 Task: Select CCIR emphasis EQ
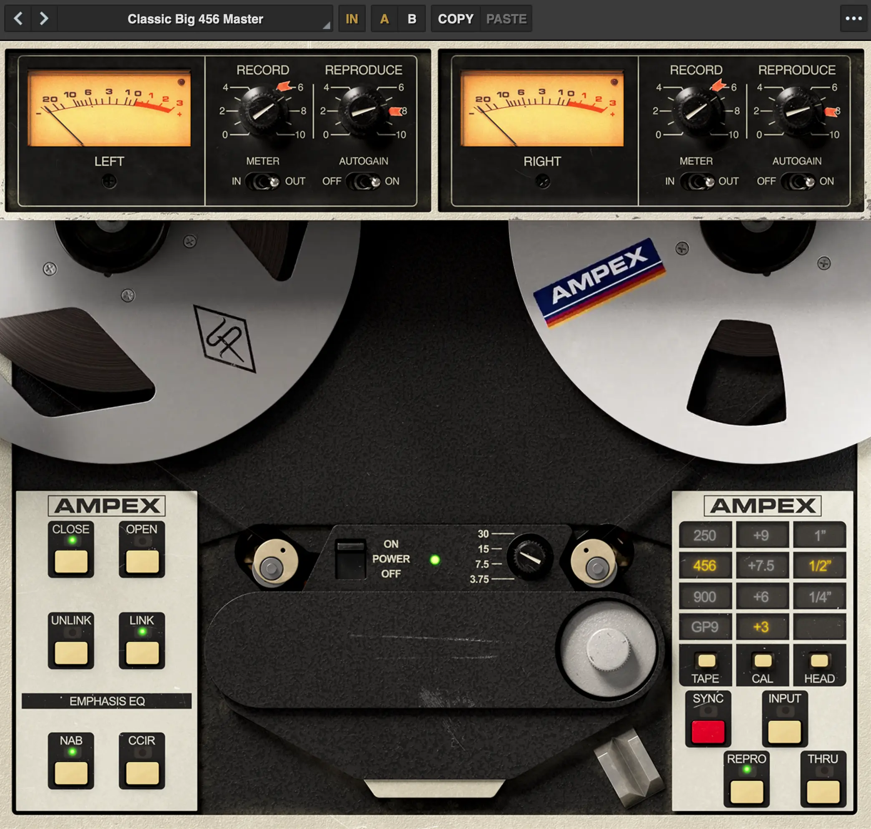point(142,772)
